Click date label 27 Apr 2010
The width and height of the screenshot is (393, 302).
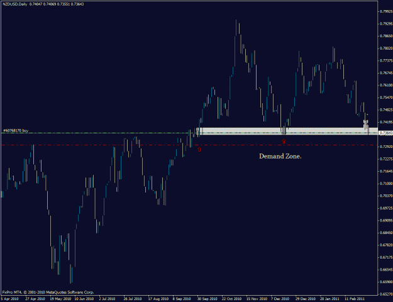tap(35, 299)
